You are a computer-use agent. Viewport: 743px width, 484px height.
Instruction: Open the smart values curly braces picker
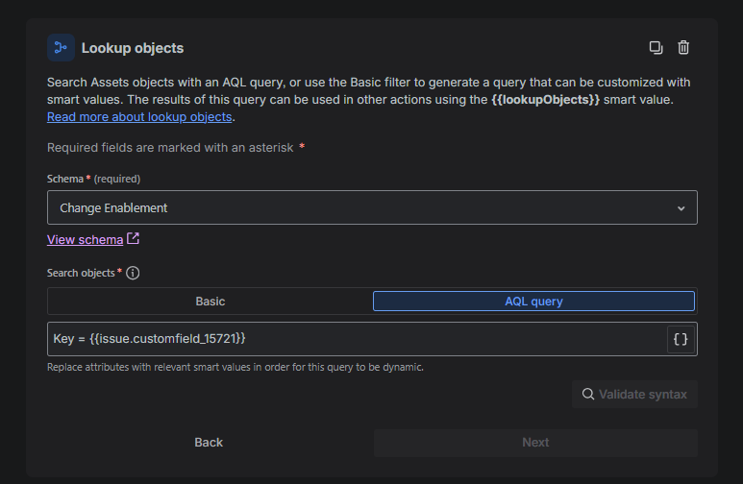tap(681, 339)
